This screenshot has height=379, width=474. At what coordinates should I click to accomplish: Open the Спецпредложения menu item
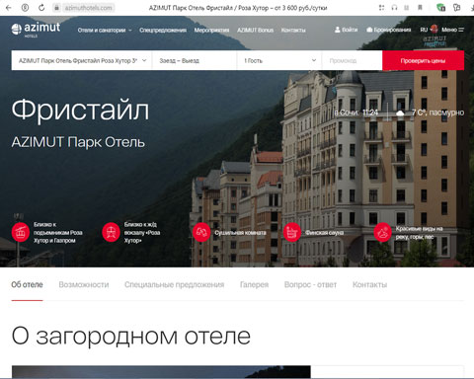click(163, 30)
